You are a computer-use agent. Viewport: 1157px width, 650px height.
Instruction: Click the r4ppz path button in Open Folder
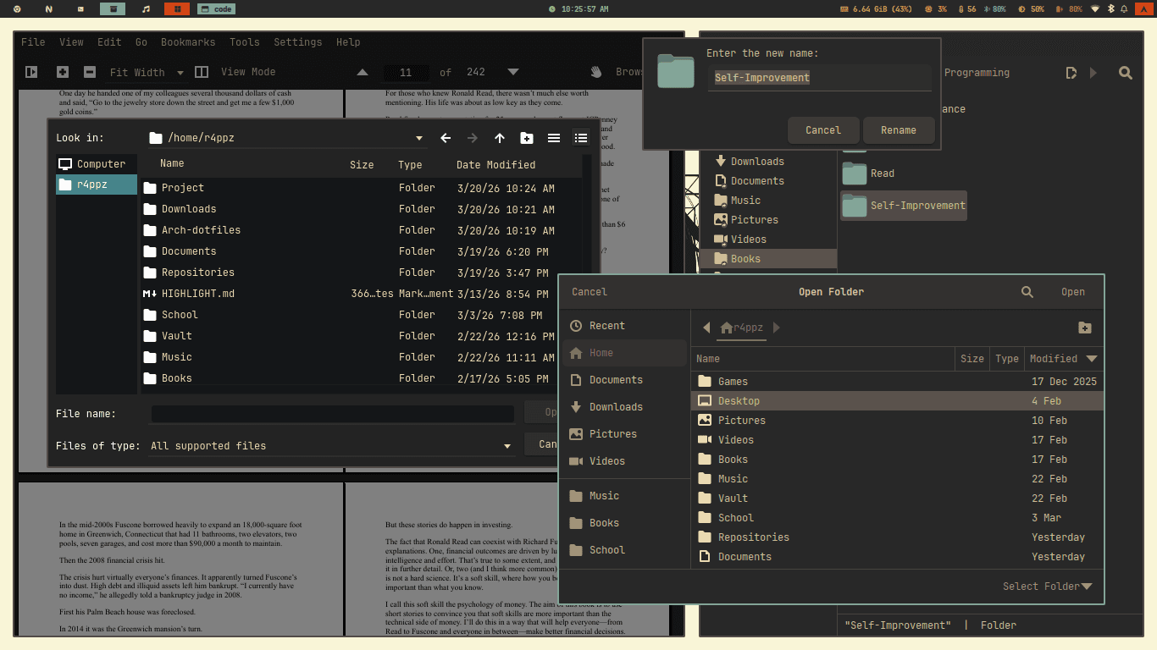[x=741, y=328]
